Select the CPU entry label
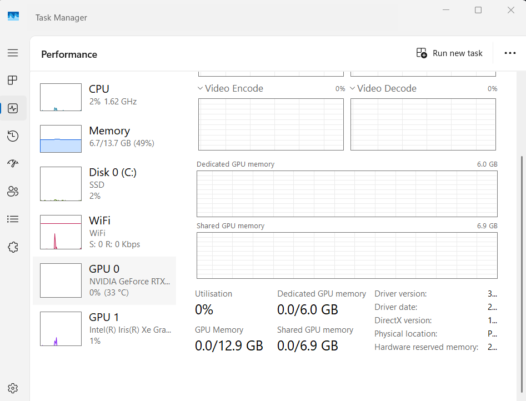This screenshot has height=401, width=526. pos(99,89)
